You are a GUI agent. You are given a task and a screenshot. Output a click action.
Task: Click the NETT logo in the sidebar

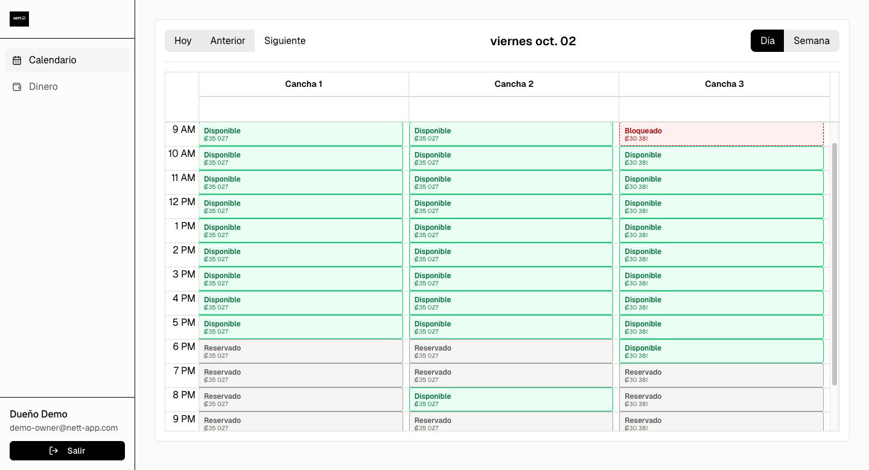pos(19,19)
